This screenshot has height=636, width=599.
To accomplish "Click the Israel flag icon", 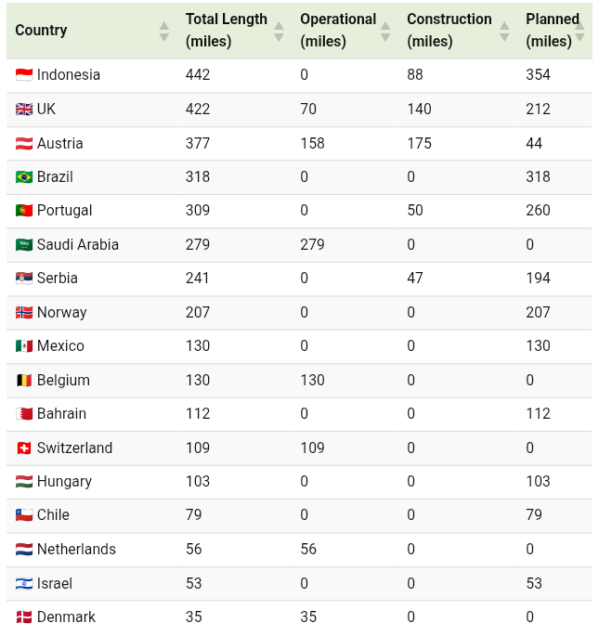I will click(24, 584).
